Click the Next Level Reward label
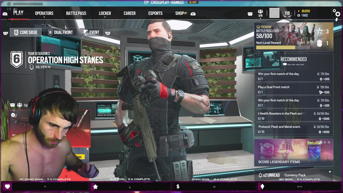 [269, 43]
